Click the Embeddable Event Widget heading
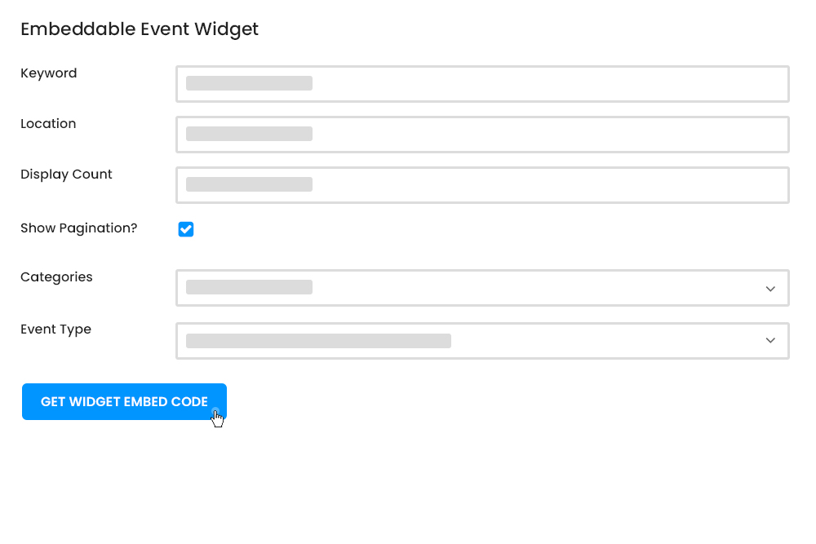The height and width of the screenshot is (544, 816). coord(139,29)
